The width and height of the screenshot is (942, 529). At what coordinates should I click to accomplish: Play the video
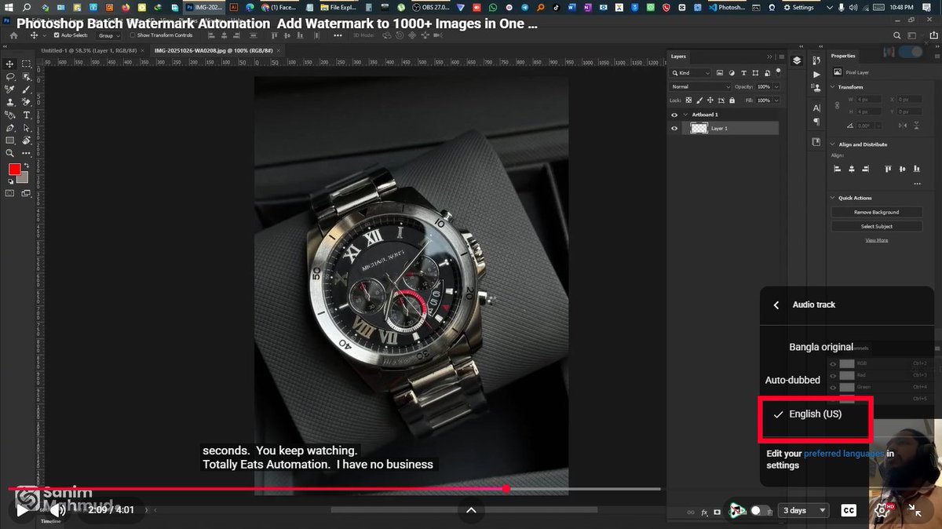click(x=22, y=510)
